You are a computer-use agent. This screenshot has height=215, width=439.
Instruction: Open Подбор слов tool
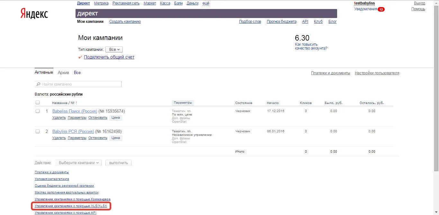tap(250, 22)
